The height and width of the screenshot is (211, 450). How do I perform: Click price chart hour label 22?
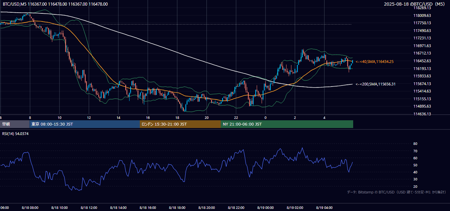pyautogui.click(x=236, y=118)
